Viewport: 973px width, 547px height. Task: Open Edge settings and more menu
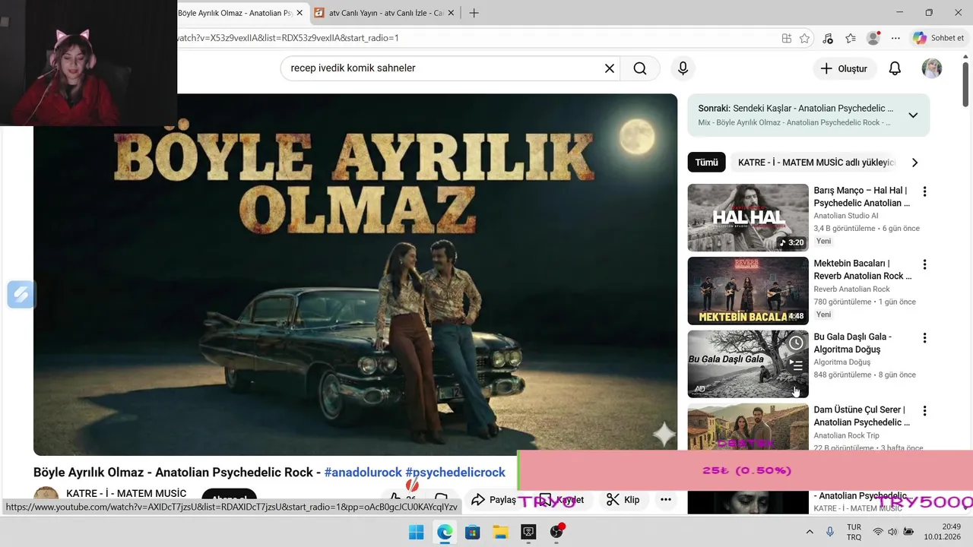point(895,38)
